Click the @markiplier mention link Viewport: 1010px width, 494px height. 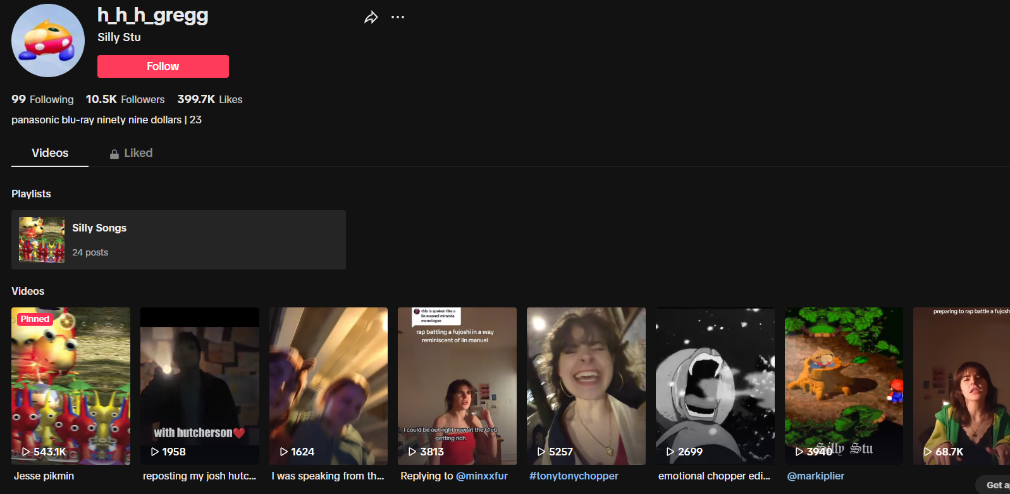(816, 476)
